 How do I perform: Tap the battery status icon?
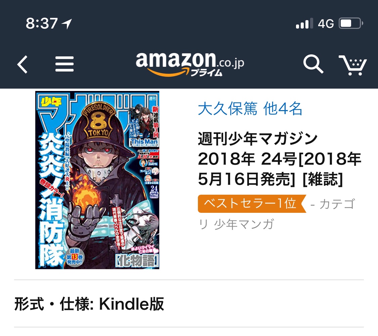pos(351,23)
